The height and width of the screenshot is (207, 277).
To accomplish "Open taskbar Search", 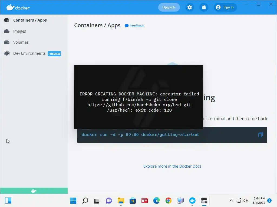I will 85,201.
